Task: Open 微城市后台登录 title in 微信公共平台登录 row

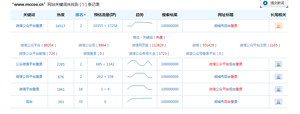Action: 226,76
